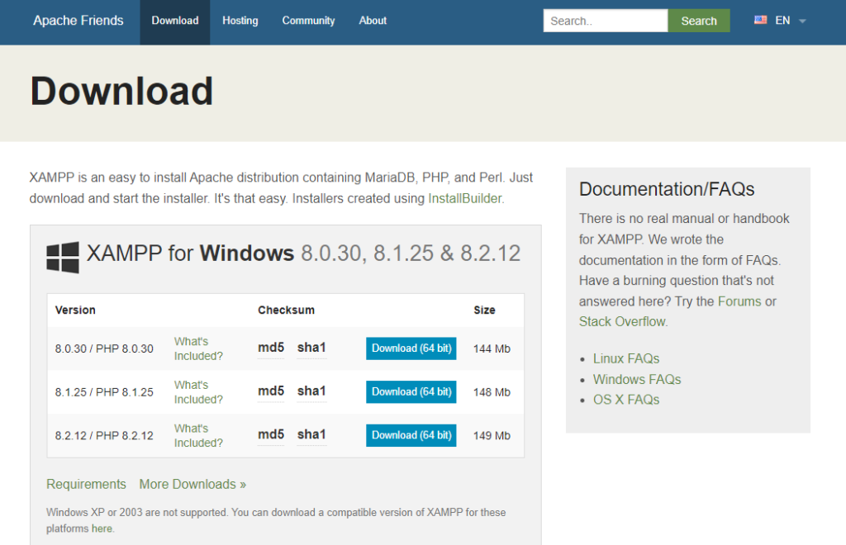Viewport: 846px width, 545px height.
Task: Click the 8.0.30 / PHP 8.0.30 version text
Action: click(x=104, y=348)
